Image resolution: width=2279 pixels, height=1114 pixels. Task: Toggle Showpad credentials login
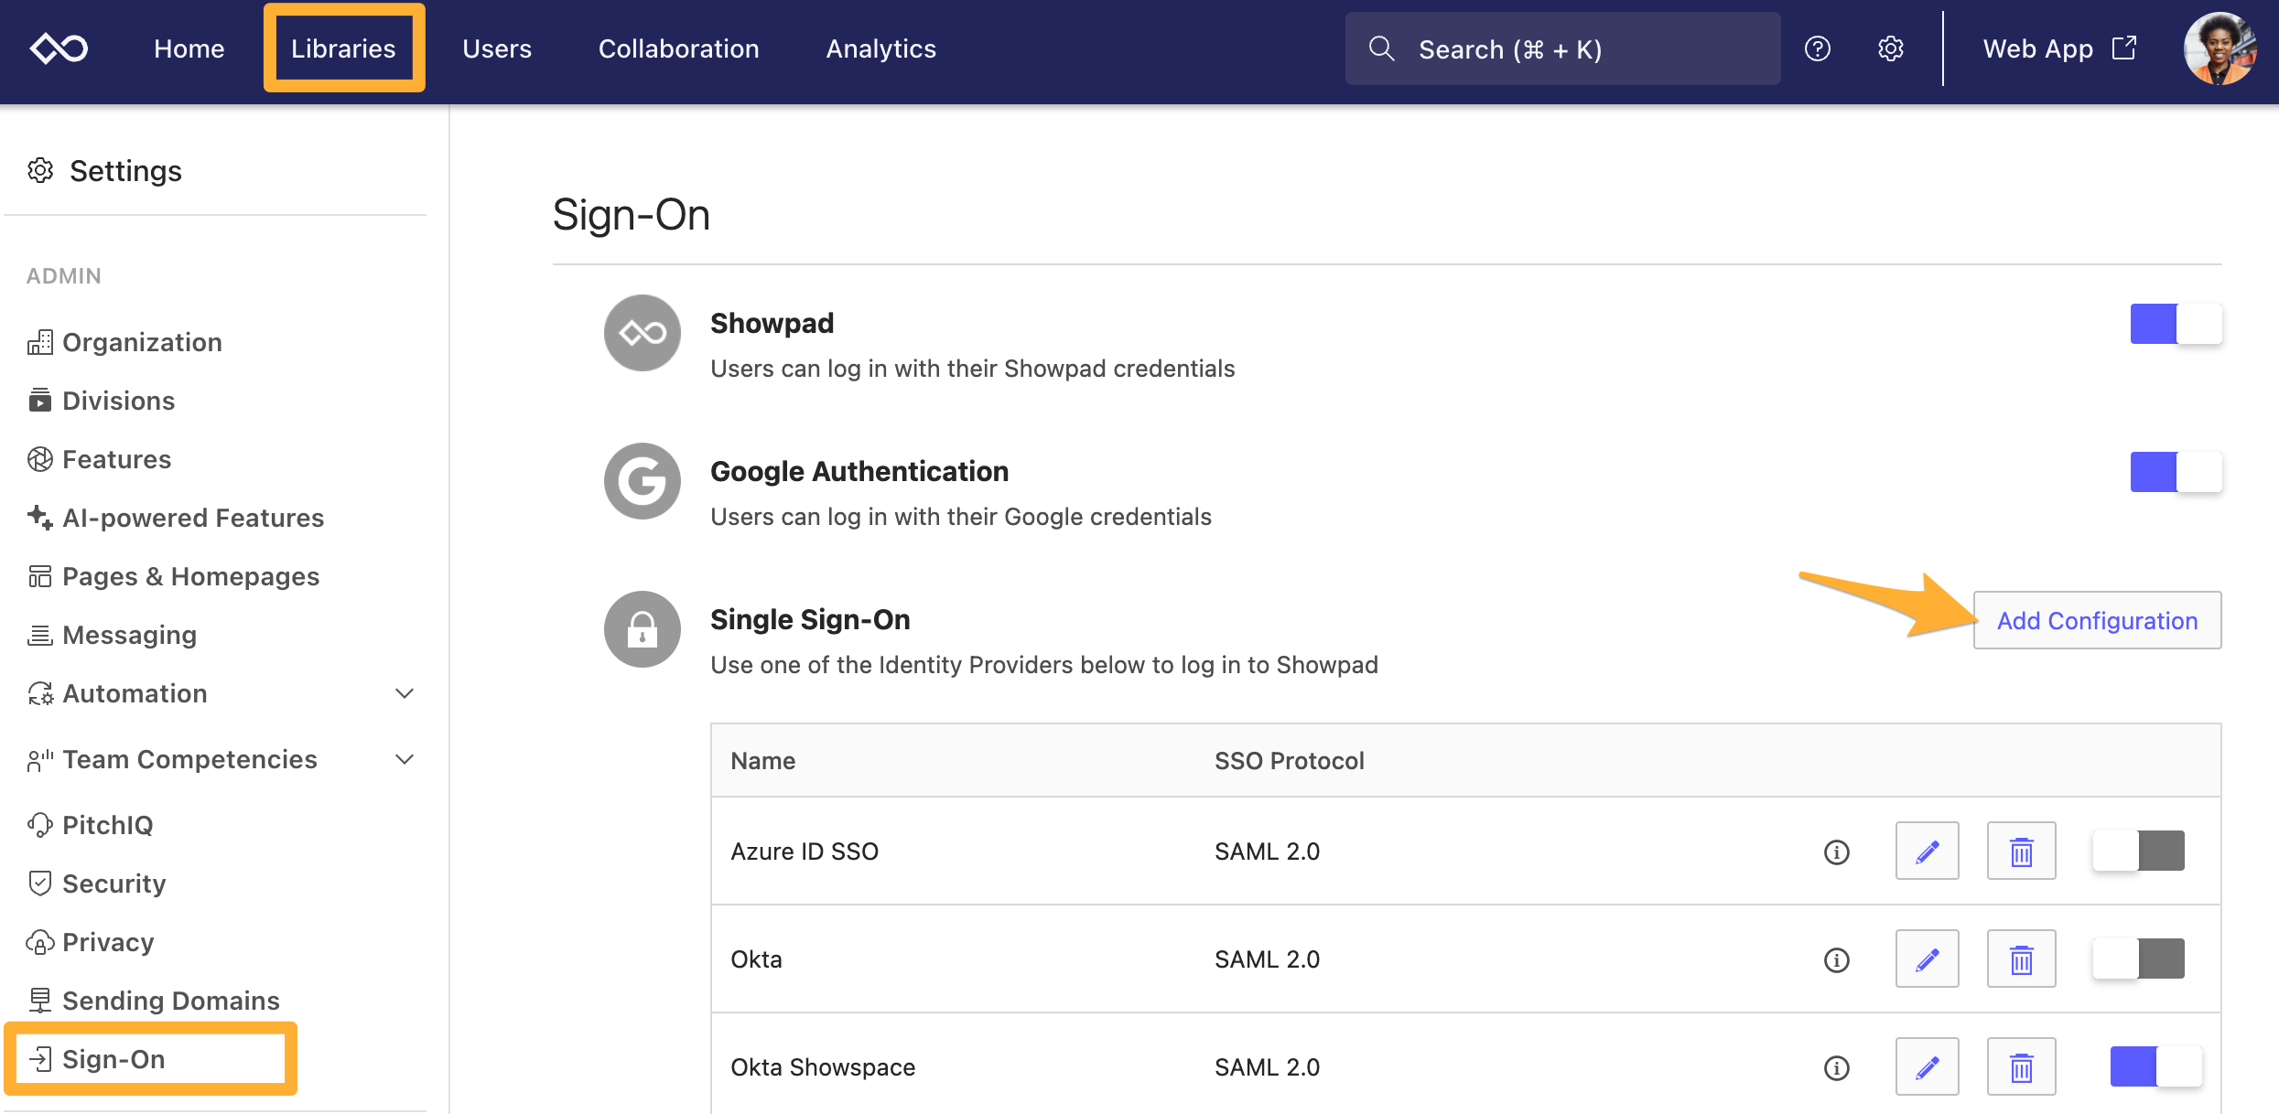[2176, 324]
